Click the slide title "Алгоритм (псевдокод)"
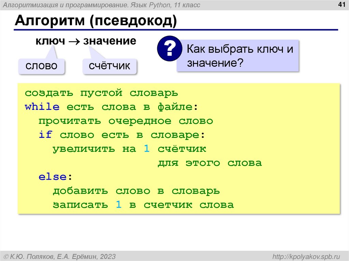This screenshot has height=261, width=349. [96, 21]
